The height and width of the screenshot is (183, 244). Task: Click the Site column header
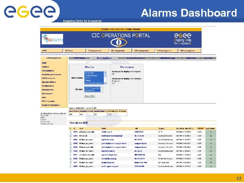(x=136, y=129)
